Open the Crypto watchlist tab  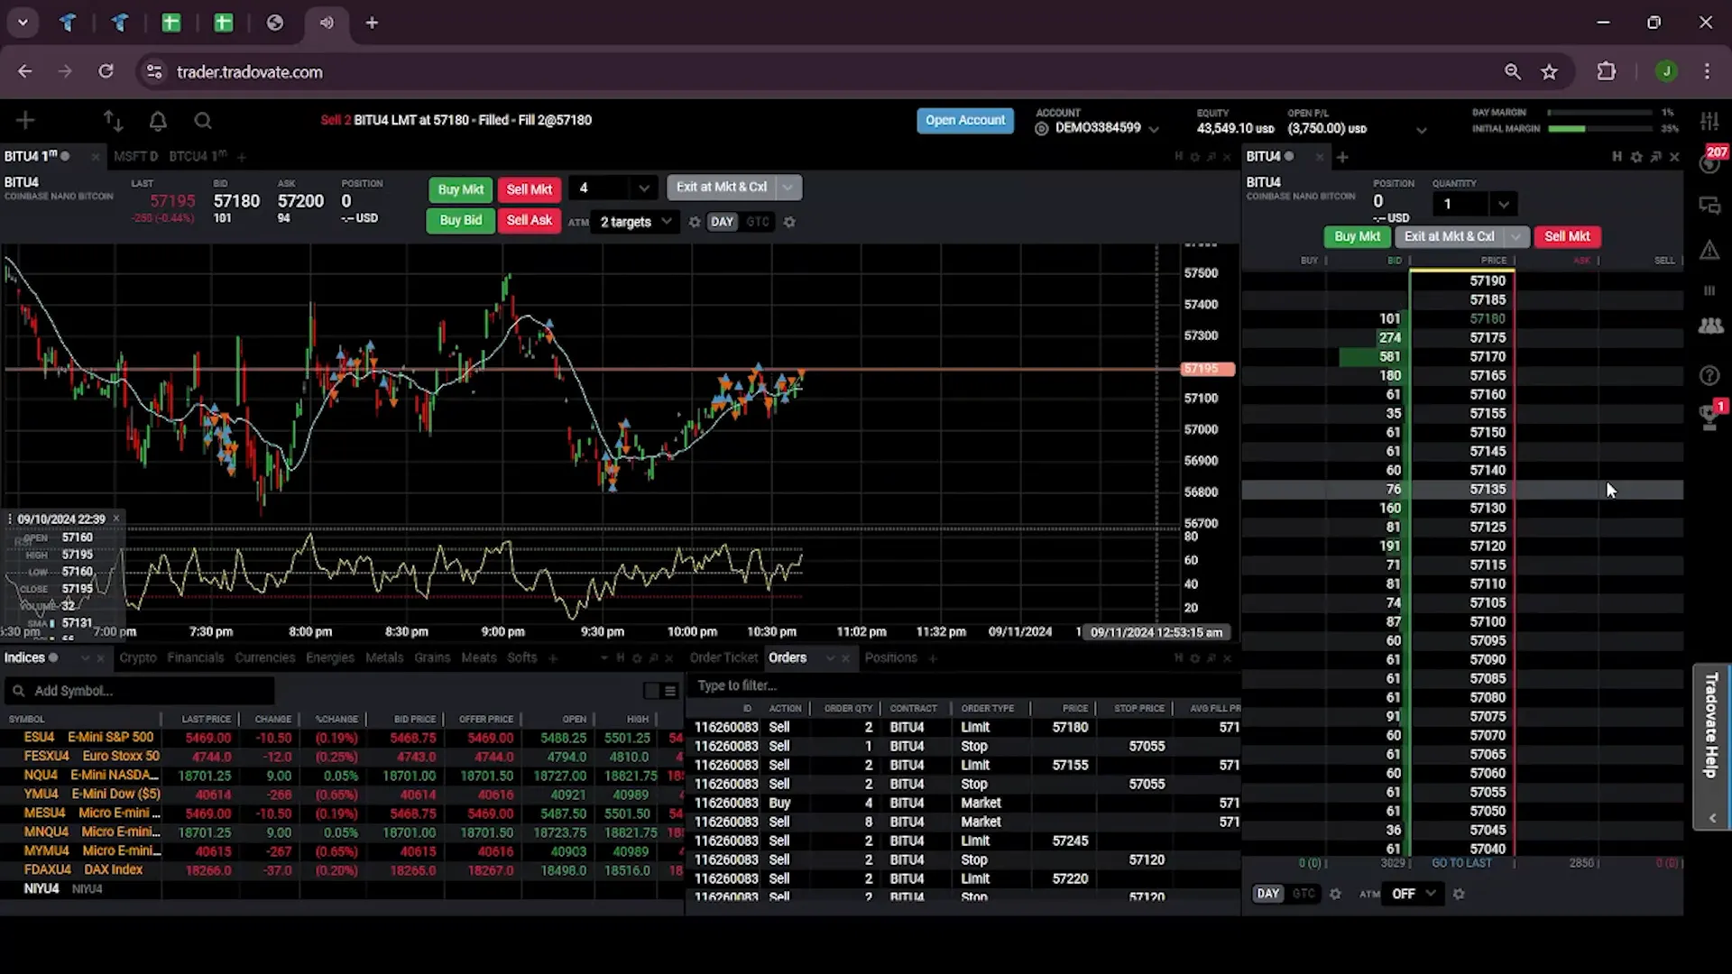click(x=138, y=658)
